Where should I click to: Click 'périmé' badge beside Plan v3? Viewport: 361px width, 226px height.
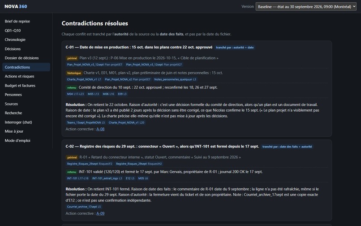point(72,58)
